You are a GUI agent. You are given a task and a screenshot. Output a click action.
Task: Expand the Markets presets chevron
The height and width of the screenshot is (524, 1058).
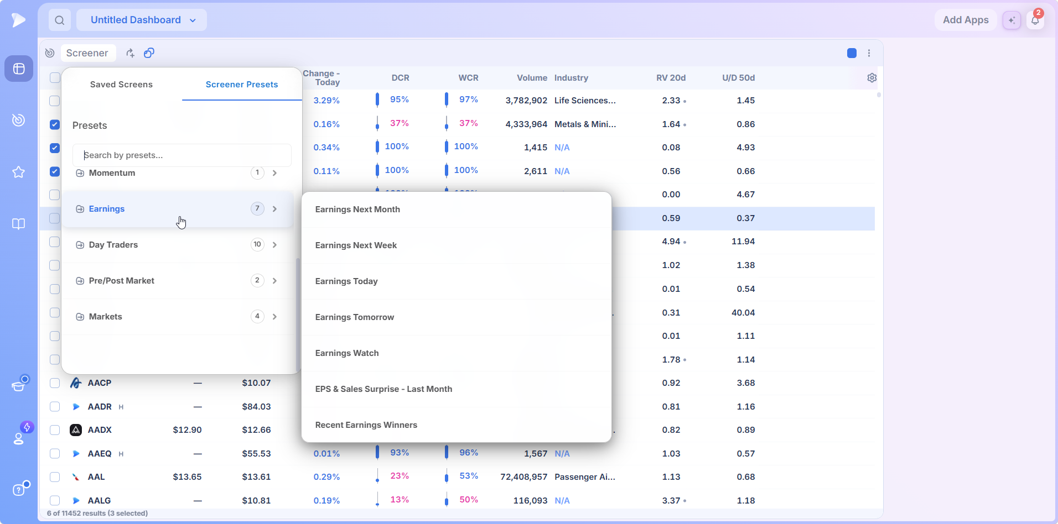[x=274, y=317]
